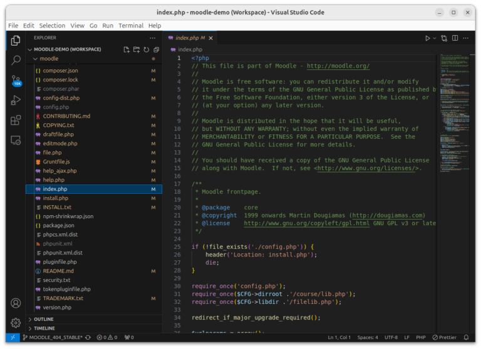
Task: Open the Run and Debug view
Action: click(x=16, y=101)
